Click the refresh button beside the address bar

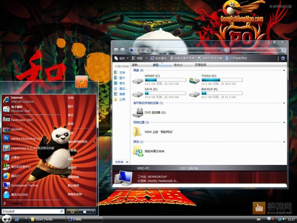coord(227,50)
